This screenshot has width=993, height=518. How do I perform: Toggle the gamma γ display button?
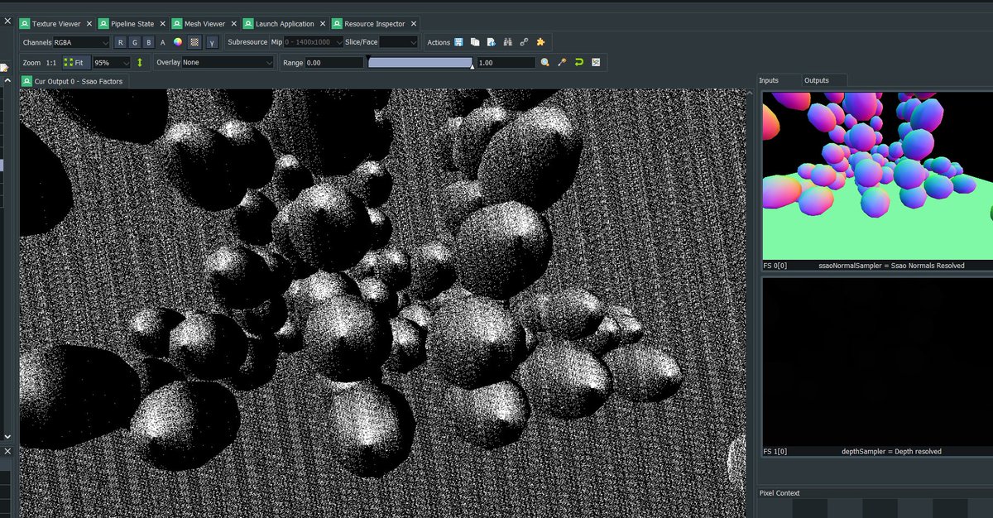pos(212,41)
